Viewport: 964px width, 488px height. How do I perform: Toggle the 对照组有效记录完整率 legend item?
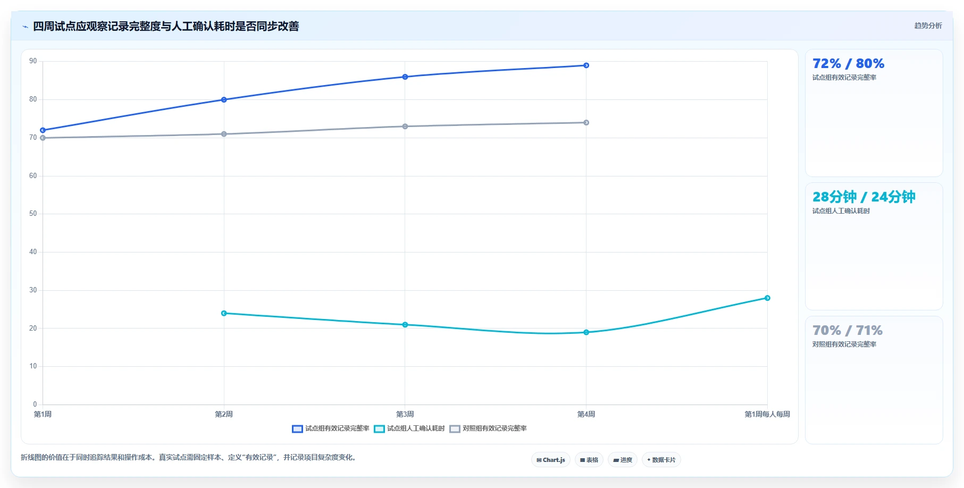click(x=488, y=428)
